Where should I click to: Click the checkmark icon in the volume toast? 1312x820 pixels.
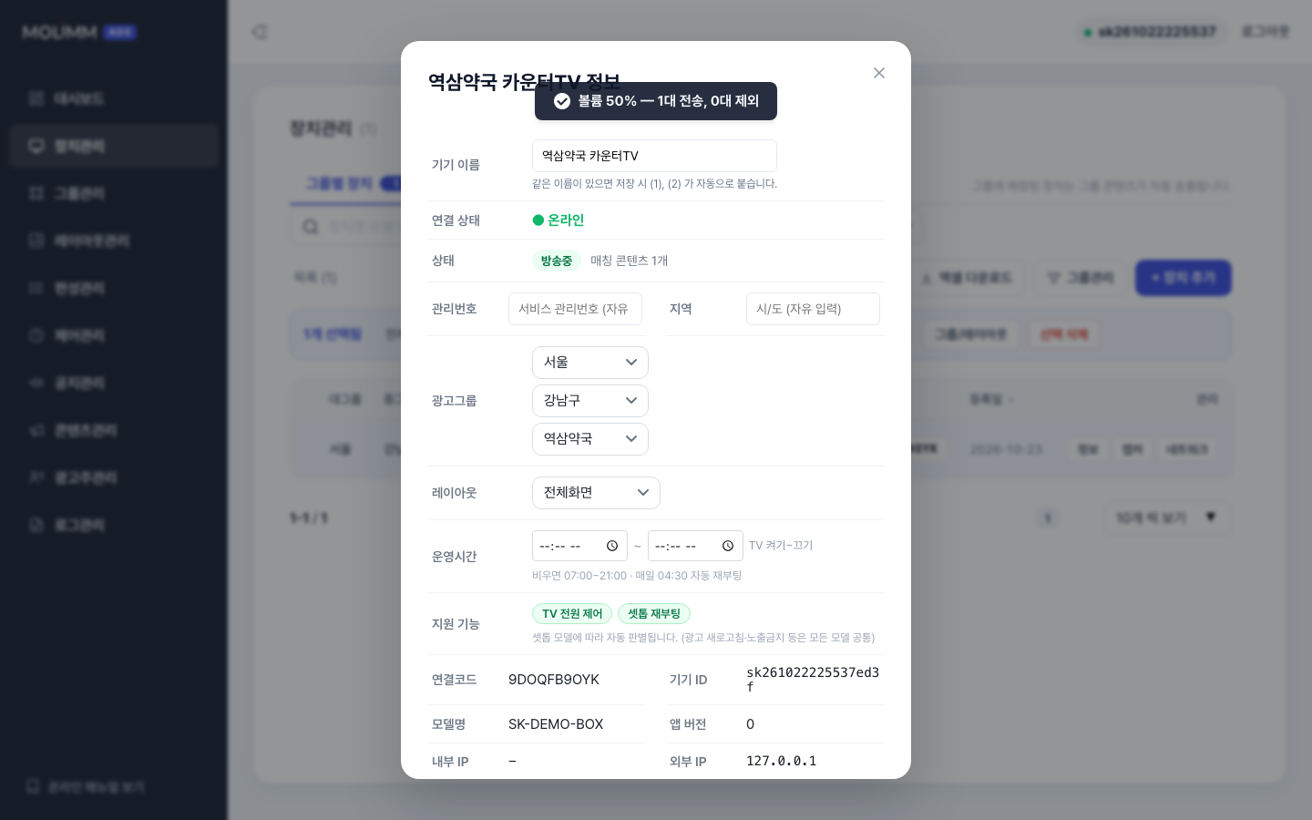(x=562, y=101)
